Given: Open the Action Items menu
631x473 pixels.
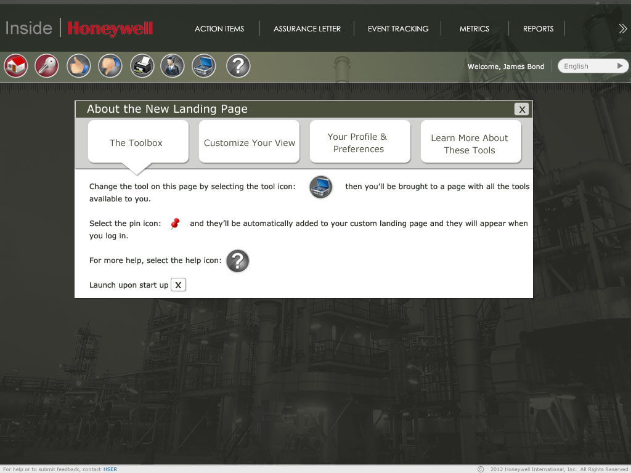Looking at the screenshot, I should (x=219, y=29).
